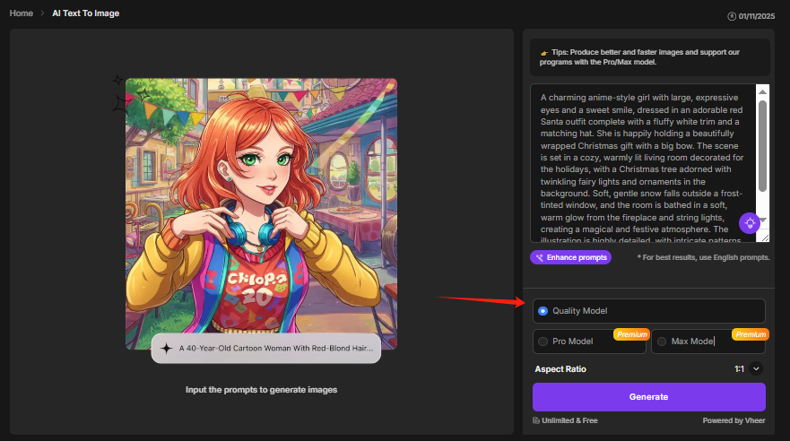Expand the Aspect Ratio chevron dropdown
This screenshot has width=790, height=441.
click(756, 368)
